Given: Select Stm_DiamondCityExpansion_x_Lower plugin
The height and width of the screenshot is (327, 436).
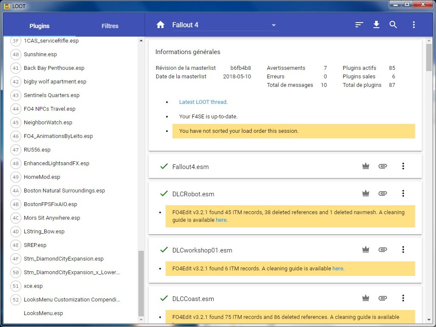Looking at the screenshot, I should tap(72, 272).
